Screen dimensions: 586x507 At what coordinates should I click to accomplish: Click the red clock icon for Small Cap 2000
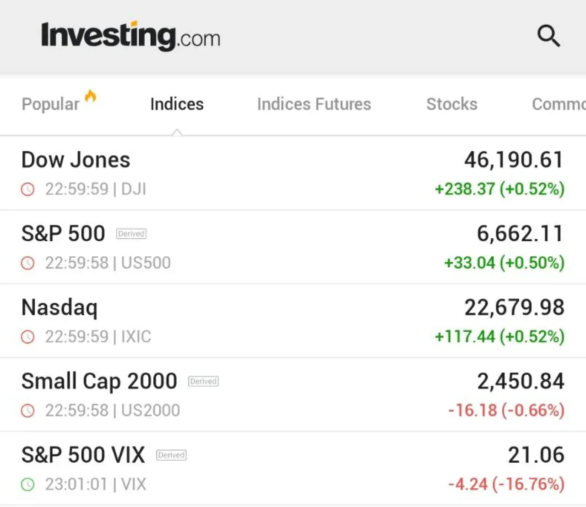point(28,410)
